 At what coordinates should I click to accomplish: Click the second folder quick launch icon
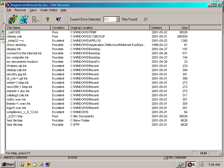tap(41, 164)
